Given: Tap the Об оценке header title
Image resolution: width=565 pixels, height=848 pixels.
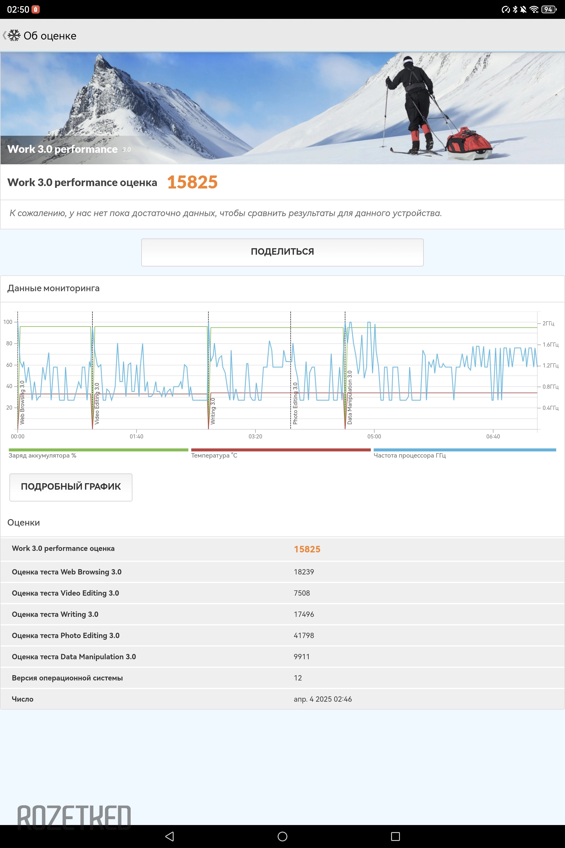Looking at the screenshot, I should pyautogui.click(x=50, y=36).
